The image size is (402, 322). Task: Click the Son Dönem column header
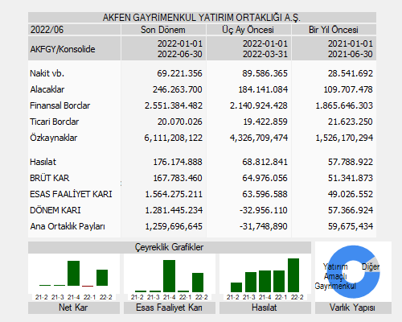coord(163,30)
